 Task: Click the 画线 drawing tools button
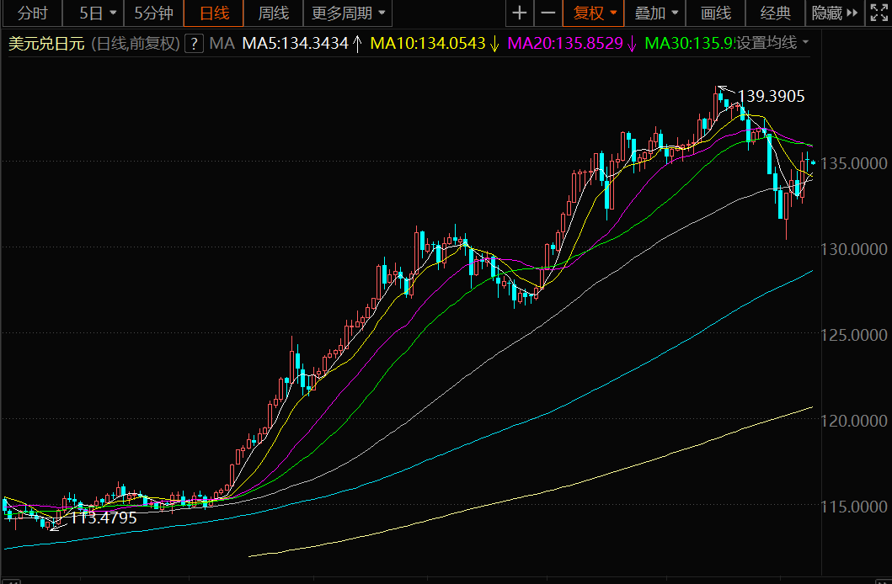(715, 13)
